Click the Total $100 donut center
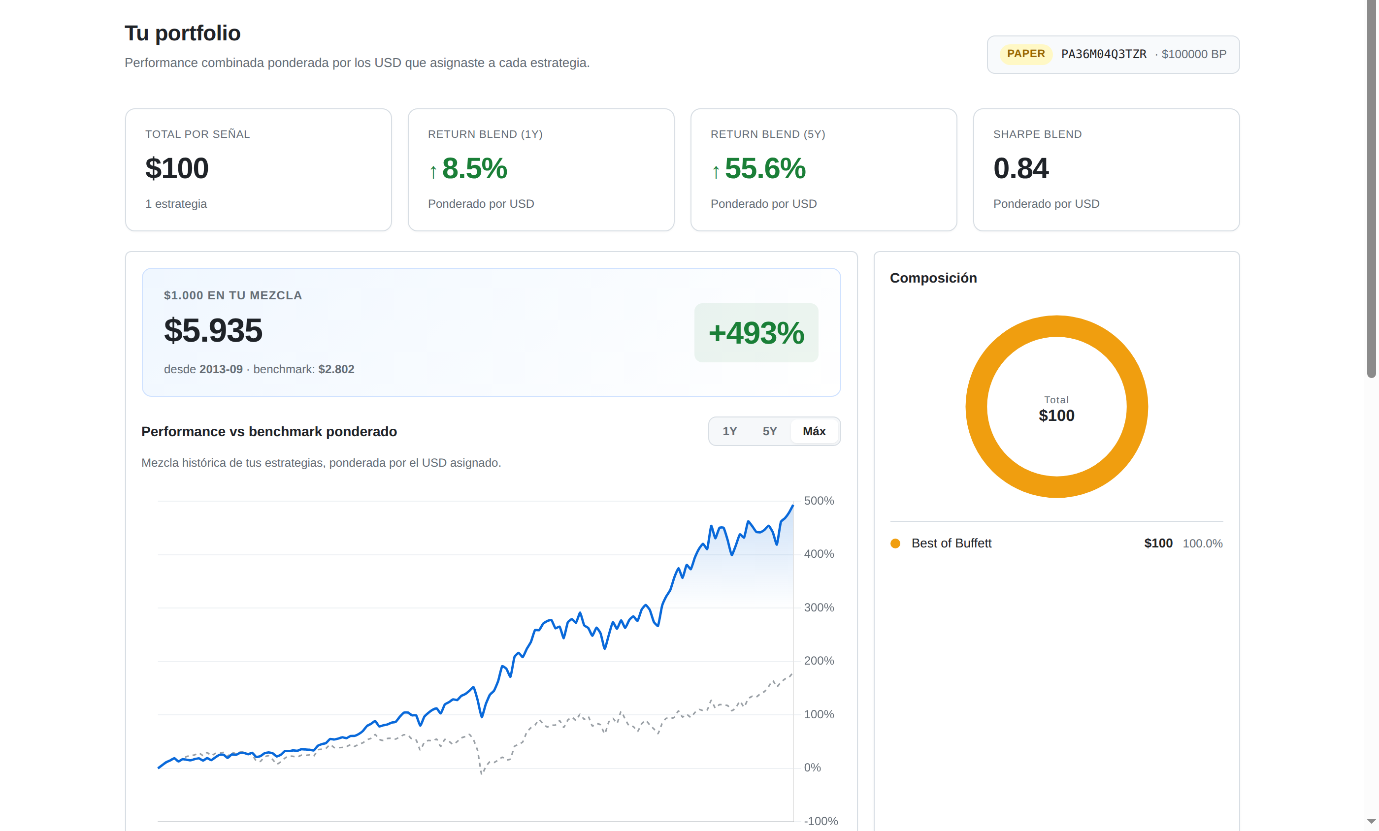The width and height of the screenshot is (1379, 831). [1056, 409]
